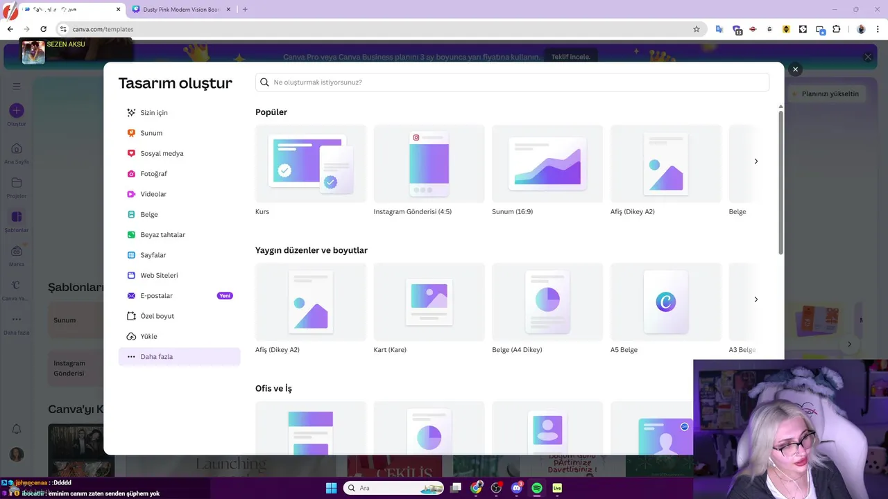This screenshot has width=888, height=499.
Task: Click 'Teklifi incele' on the promo banner
Action: 570,57
